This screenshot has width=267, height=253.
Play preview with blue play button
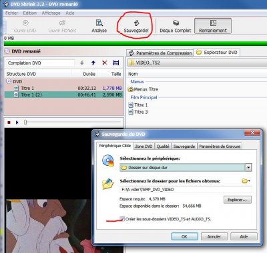(x=17, y=123)
